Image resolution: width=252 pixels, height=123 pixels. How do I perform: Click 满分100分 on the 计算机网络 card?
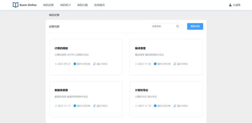click(102, 64)
